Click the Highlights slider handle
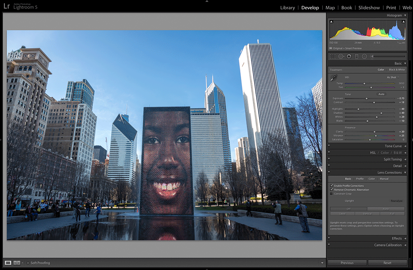Image resolution: width=413 pixels, height=270 pixels. coord(358,109)
